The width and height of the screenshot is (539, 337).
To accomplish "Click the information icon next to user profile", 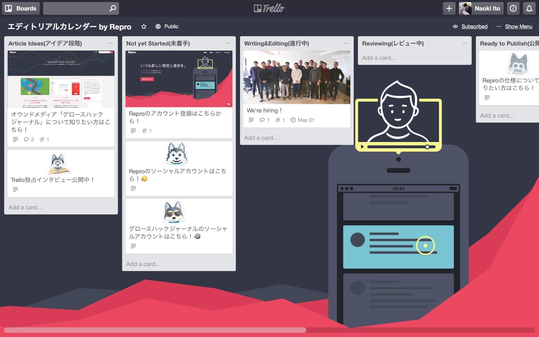I will coord(513,8).
